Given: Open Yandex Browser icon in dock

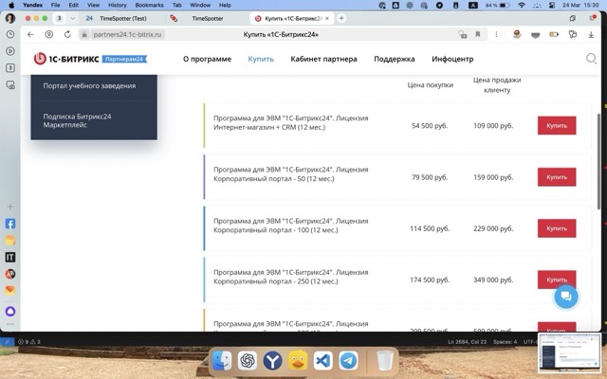Looking at the screenshot, I should (272, 361).
